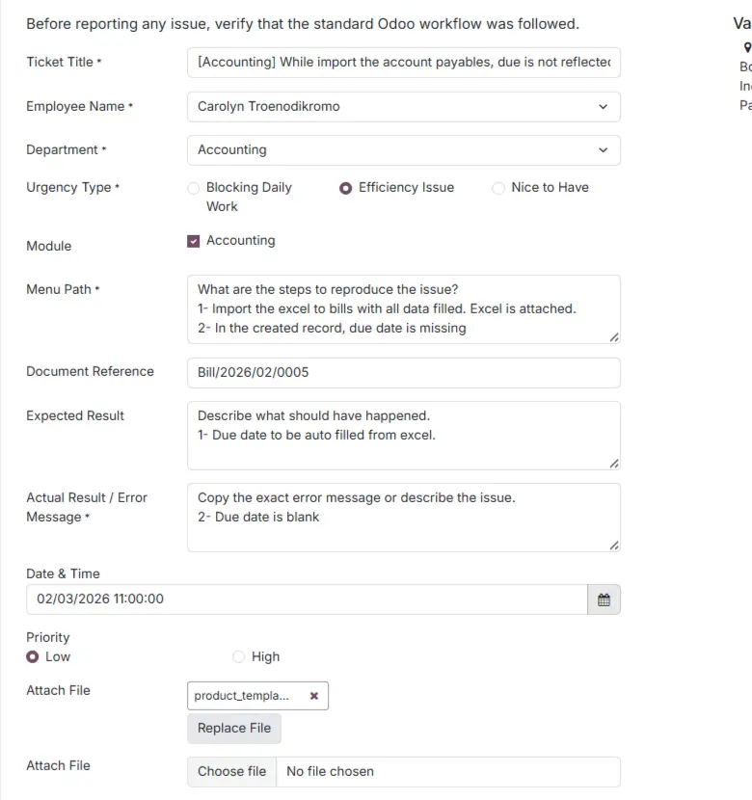This screenshot has width=752, height=800.
Task: Uncheck the Accounting module checkbox
Action: pos(194,241)
